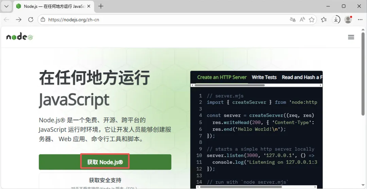Open the site hamburger navigation menu
367x189 pixels.
351,37
